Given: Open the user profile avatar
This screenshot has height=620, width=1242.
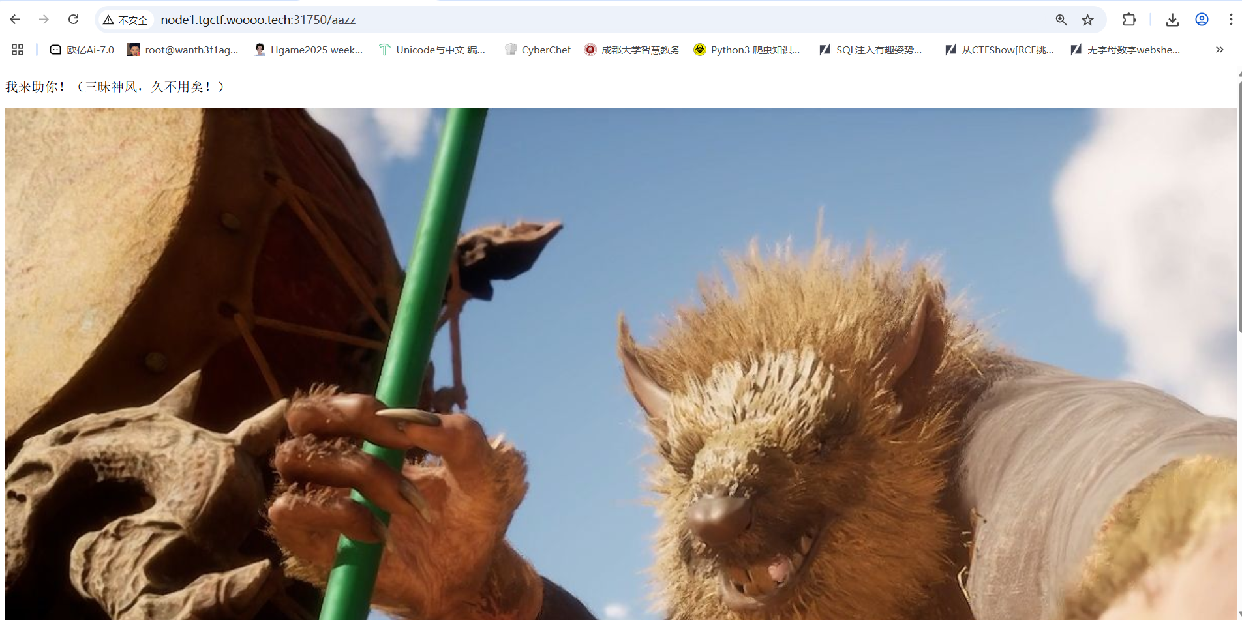Looking at the screenshot, I should [x=1202, y=20].
